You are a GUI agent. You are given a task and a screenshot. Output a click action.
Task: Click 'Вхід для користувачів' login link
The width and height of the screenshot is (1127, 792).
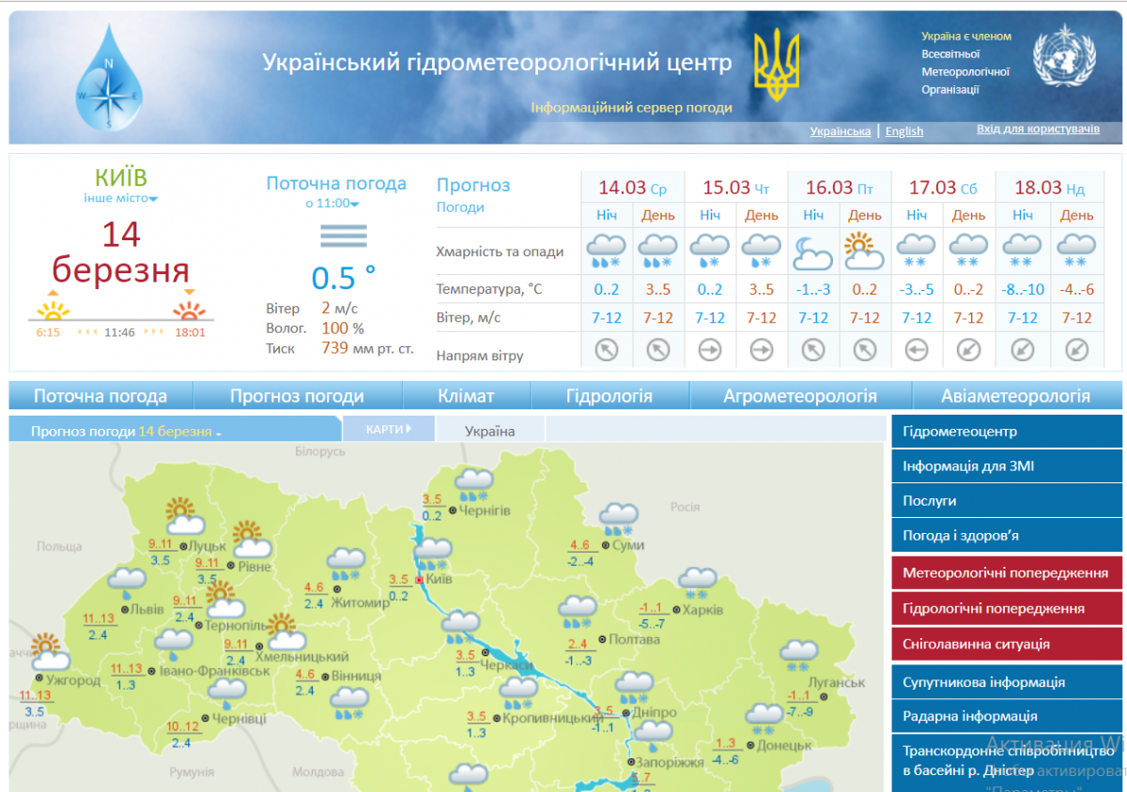pos(1038,129)
